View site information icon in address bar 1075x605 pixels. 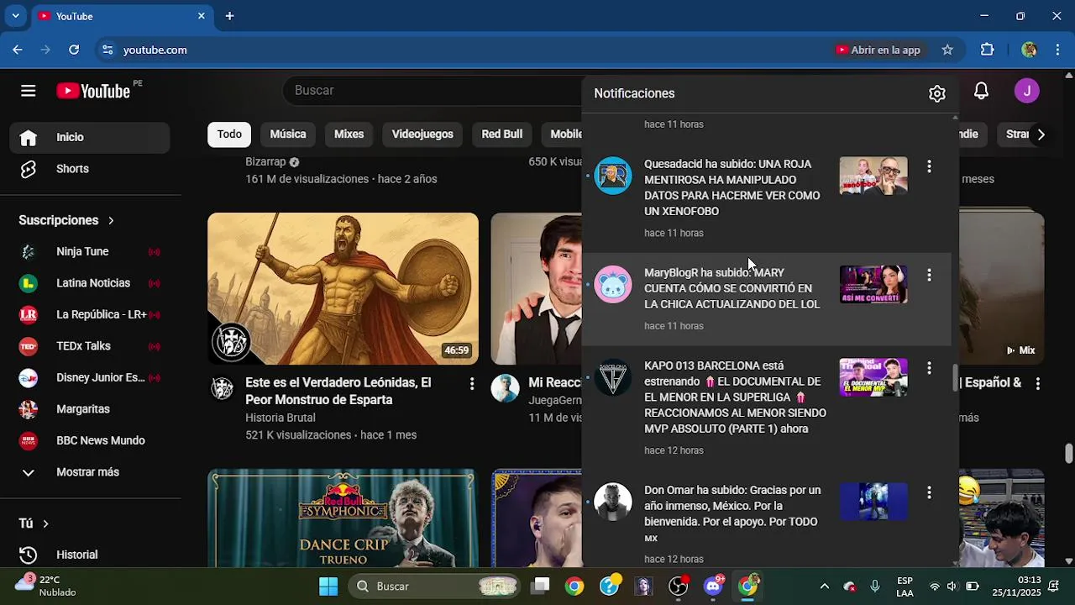(107, 50)
